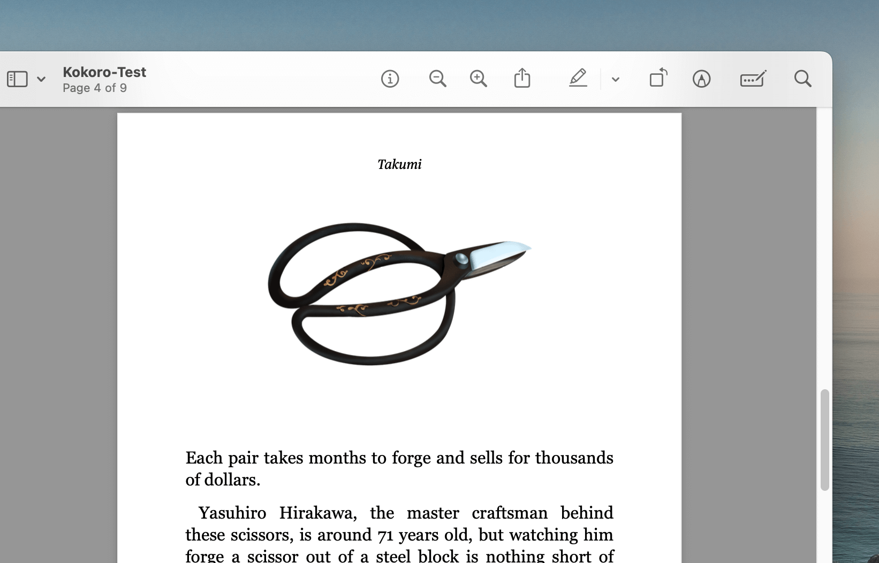The height and width of the screenshot is (563, 879).
Task: Select the scissors image on page
Action: (x=399, y=294)
